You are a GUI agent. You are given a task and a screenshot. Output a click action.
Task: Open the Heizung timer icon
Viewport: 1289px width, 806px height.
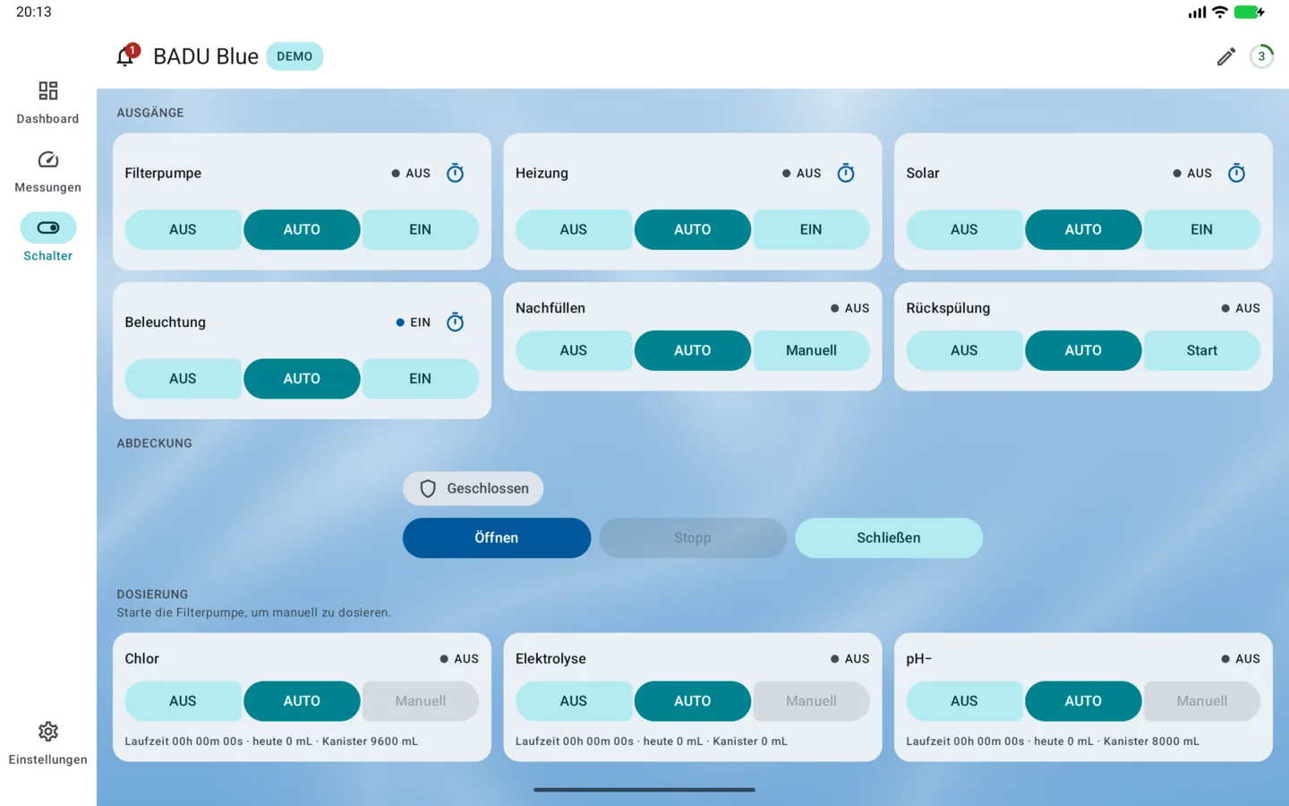pos(846,173)
